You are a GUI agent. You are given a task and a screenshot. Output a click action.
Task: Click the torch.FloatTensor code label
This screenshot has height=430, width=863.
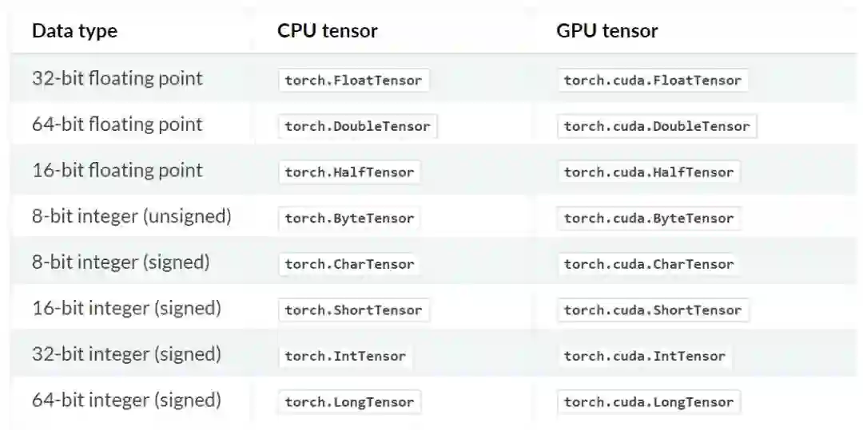(353, 80)
